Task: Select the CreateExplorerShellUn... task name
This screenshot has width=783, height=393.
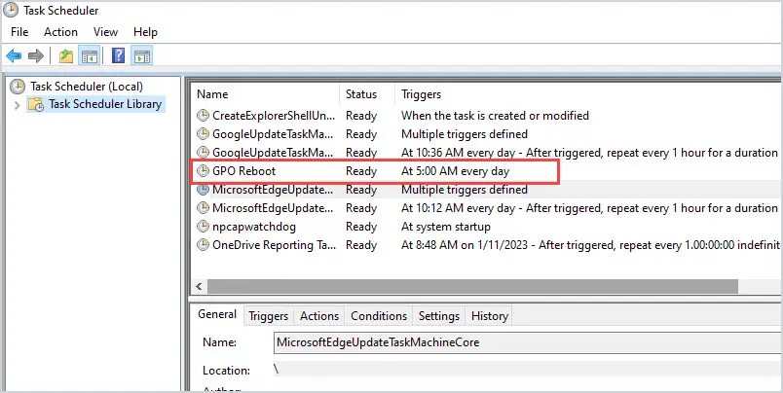Action: tap(273, 116)
